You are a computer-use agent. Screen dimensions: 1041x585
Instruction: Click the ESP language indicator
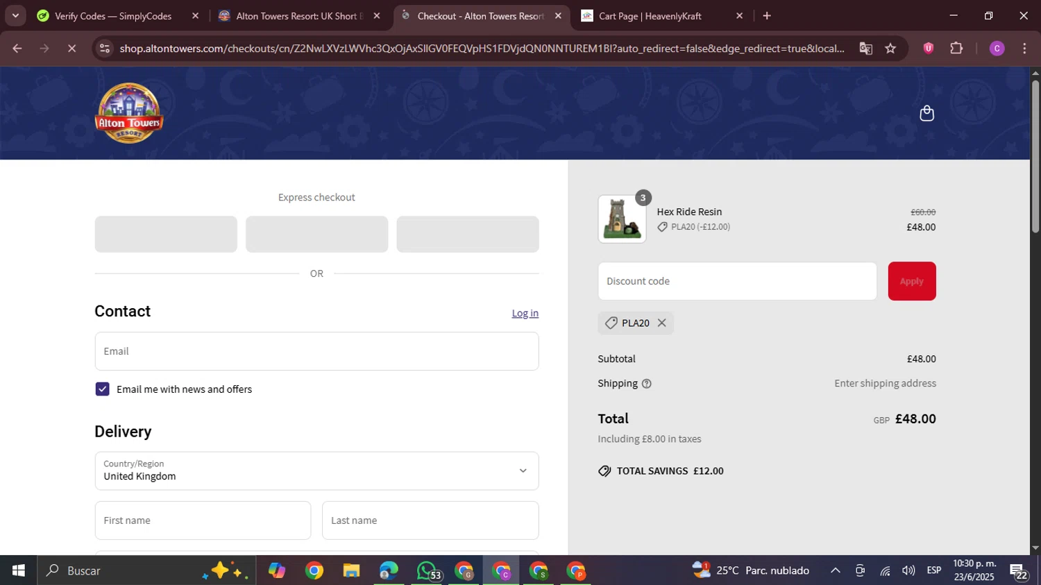[934, 570]
